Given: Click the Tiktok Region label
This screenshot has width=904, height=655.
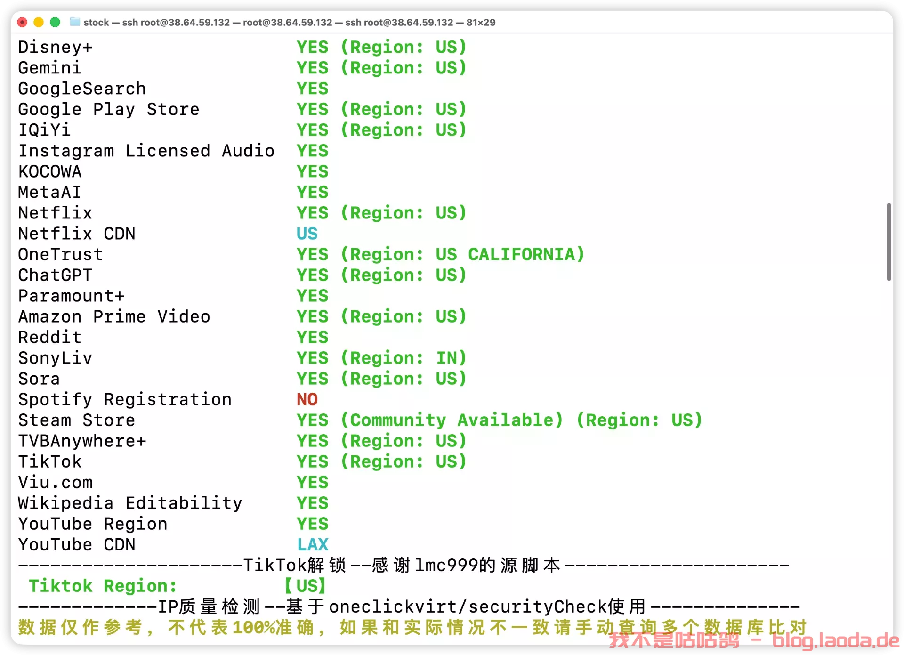Looking at the screenshot, I should (103, 586).
